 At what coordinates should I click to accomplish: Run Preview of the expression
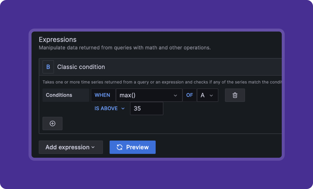click(132, 147)
